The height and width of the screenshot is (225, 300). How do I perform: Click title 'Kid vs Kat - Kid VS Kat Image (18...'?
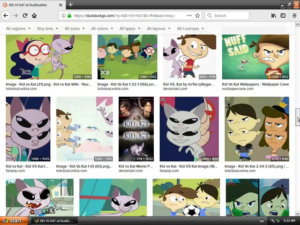click(x=188, y=166)
